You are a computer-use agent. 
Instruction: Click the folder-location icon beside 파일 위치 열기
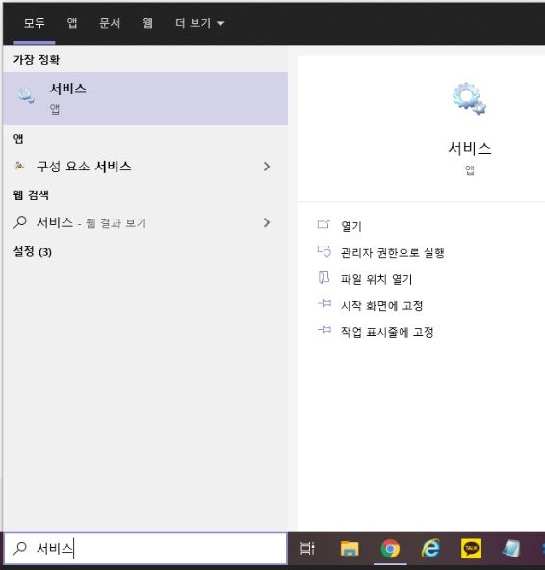(x=324, y=277)
